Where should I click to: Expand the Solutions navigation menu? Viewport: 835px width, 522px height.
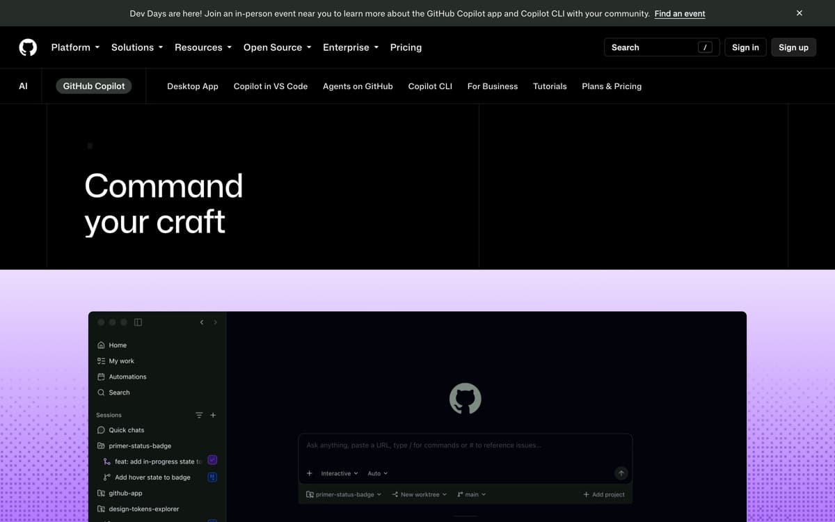point(137,47)
